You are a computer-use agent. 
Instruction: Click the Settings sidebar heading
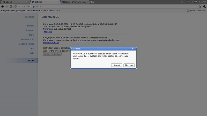click(29, 17)
